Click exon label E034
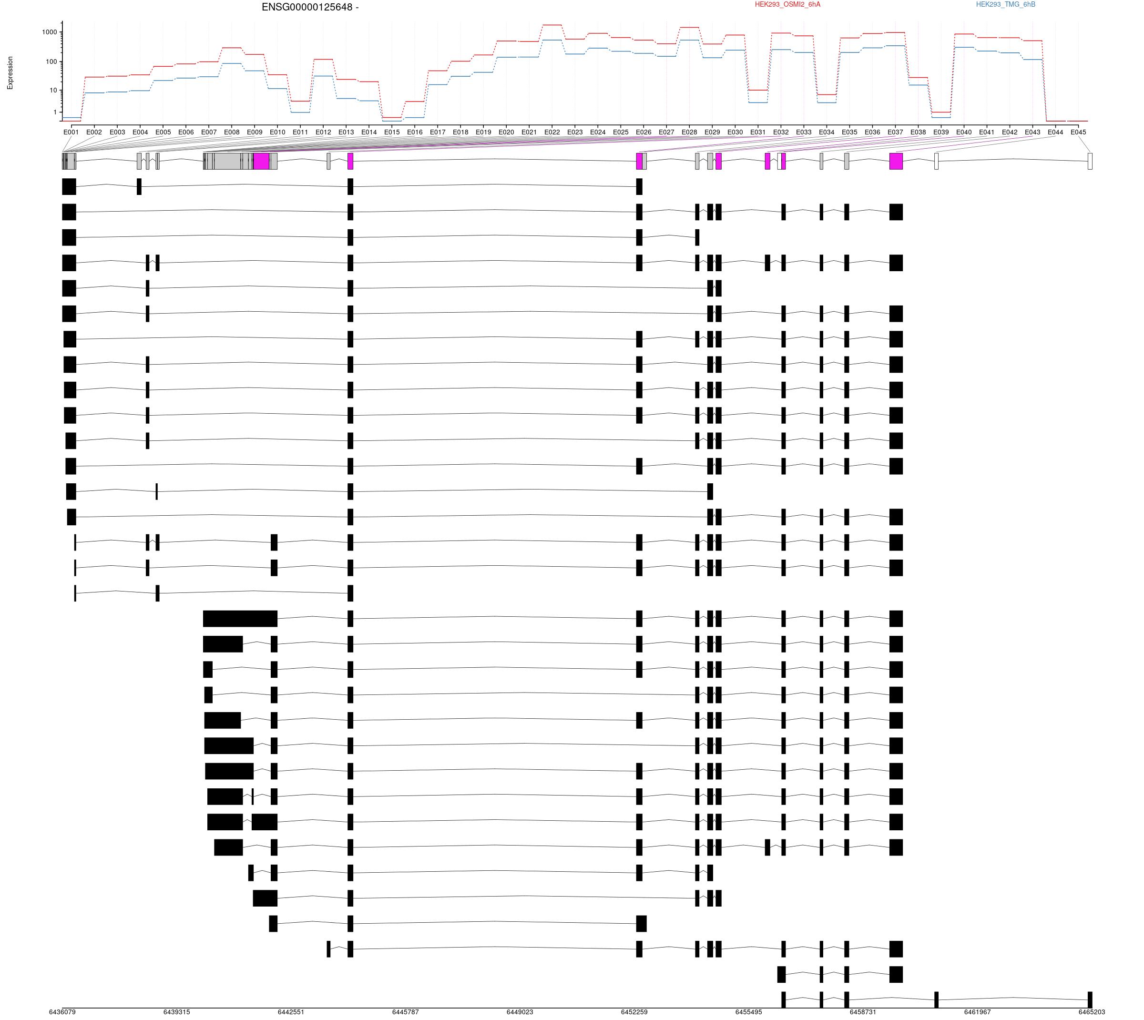 pyautogui.click(x=827, y=132)
